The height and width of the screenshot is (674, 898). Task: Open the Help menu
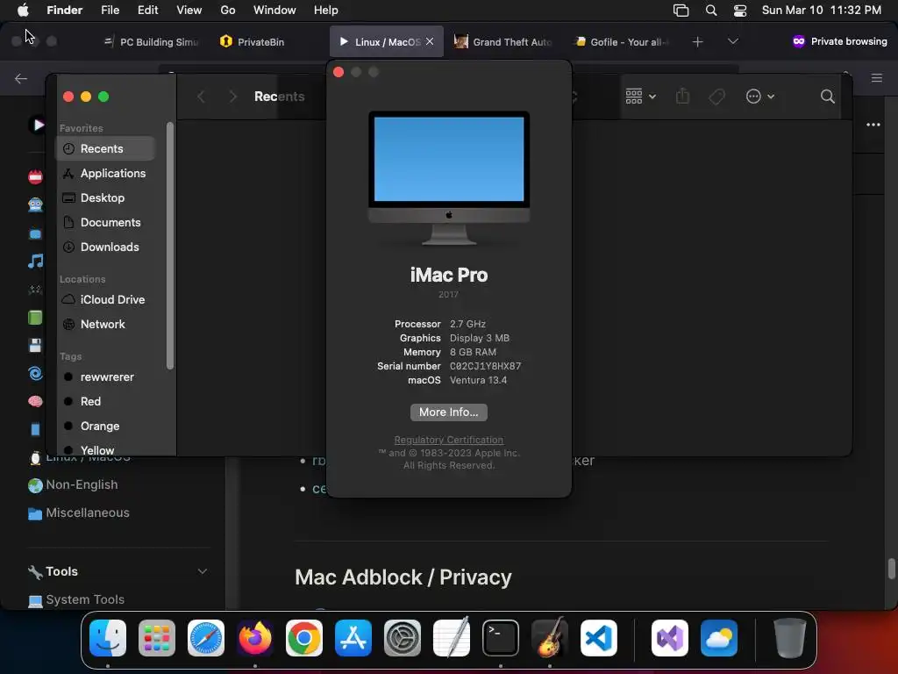click(x=326, y=10)
